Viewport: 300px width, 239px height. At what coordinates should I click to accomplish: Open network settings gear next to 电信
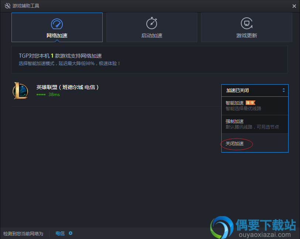(71, 233)
